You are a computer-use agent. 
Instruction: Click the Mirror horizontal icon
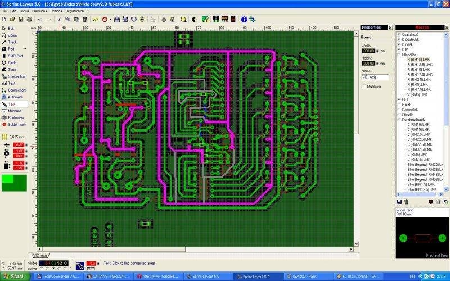[117, 20]
